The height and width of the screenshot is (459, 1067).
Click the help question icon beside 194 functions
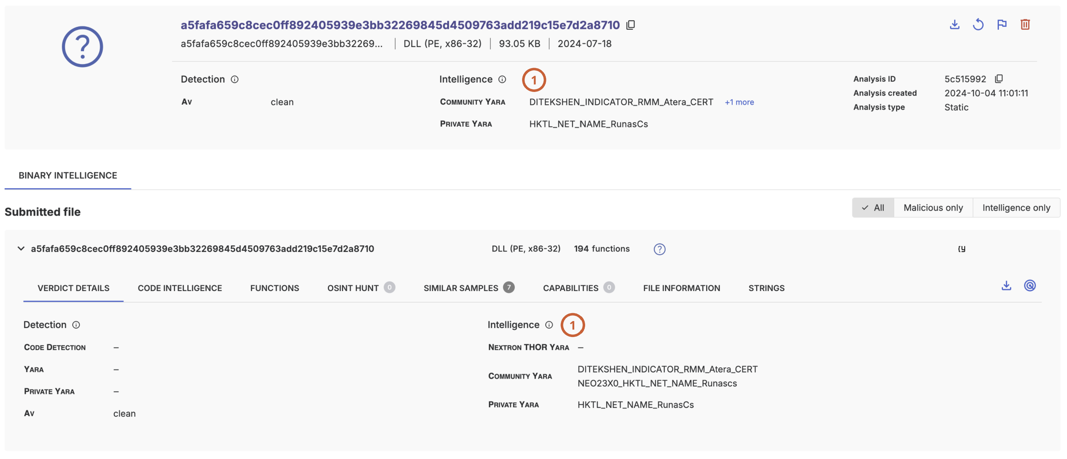point(659,249)
